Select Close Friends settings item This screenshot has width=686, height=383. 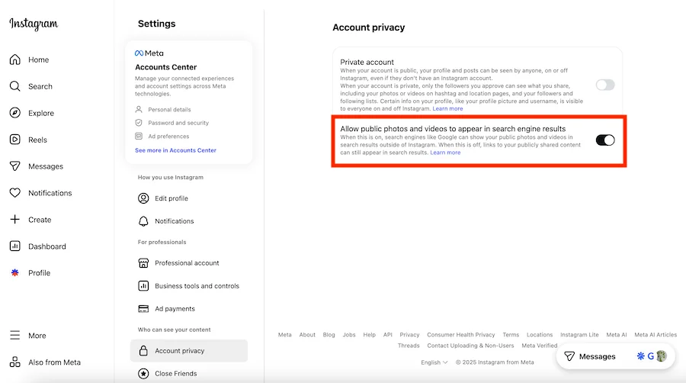coord(189,373)
